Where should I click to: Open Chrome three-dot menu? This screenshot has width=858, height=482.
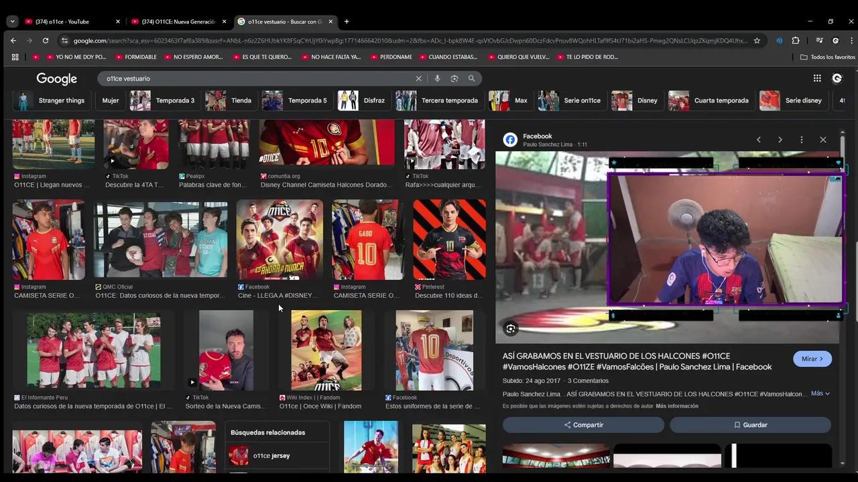tap(851, 40)
